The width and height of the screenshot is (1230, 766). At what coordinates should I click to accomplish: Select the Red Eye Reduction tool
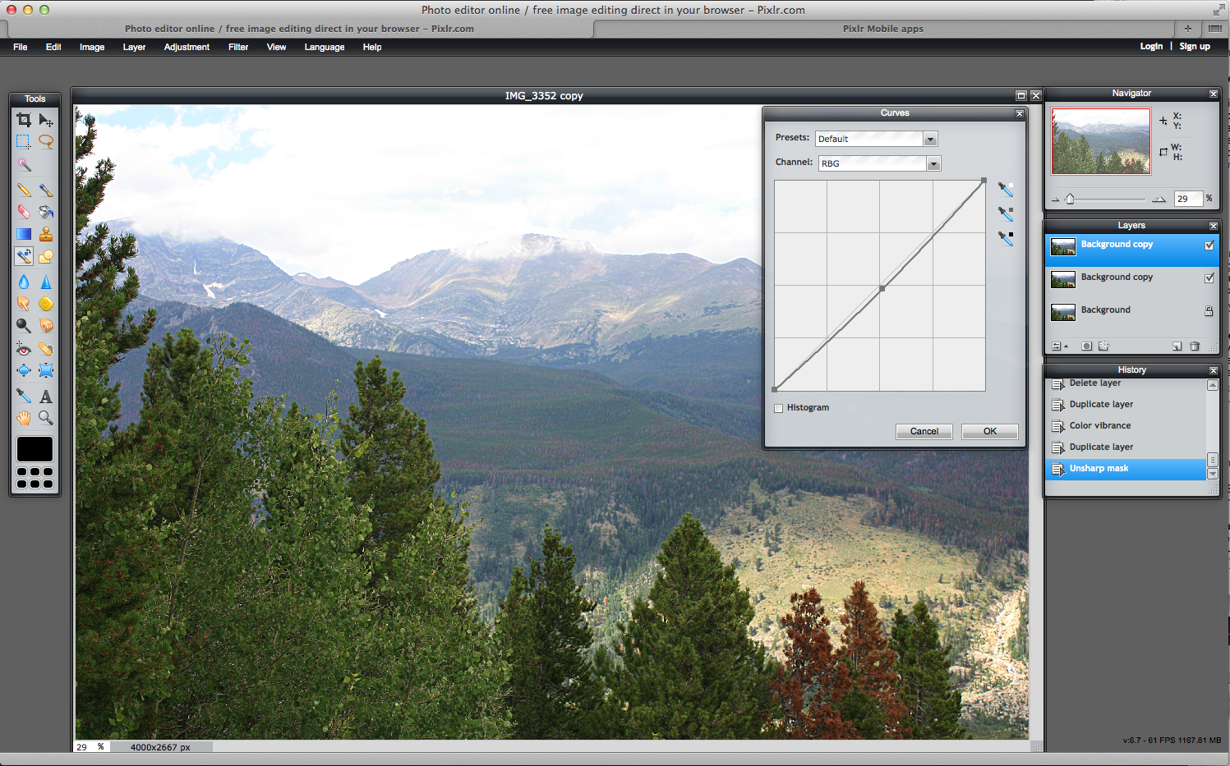[x=24, y=349]
